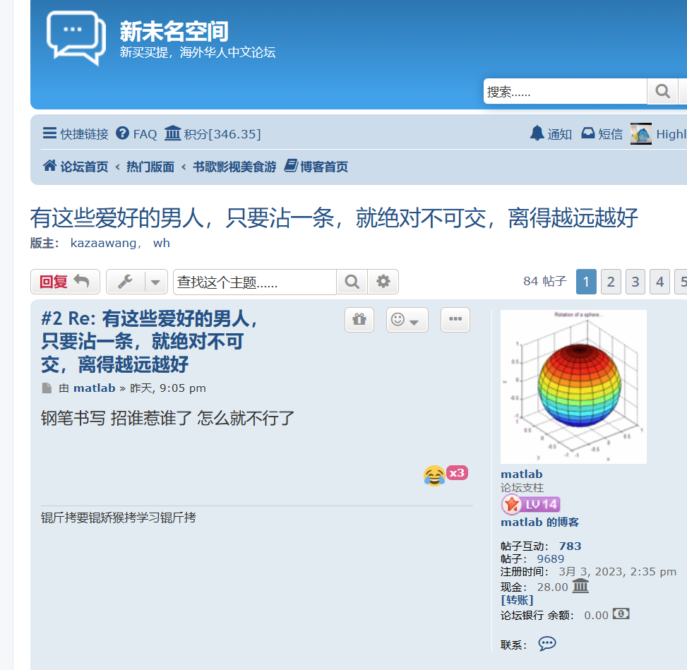Click the search magnifier button in header
This screenshot has height=670, width=687.
(x=662, y=91)
